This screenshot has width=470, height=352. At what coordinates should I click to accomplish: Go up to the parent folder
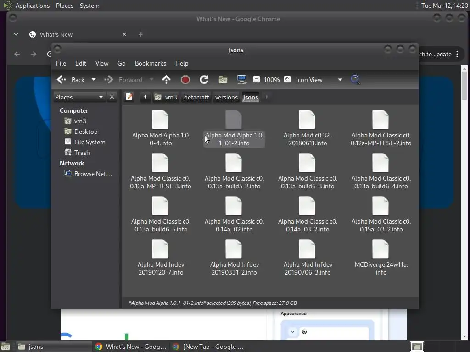(x=166, y=80)
